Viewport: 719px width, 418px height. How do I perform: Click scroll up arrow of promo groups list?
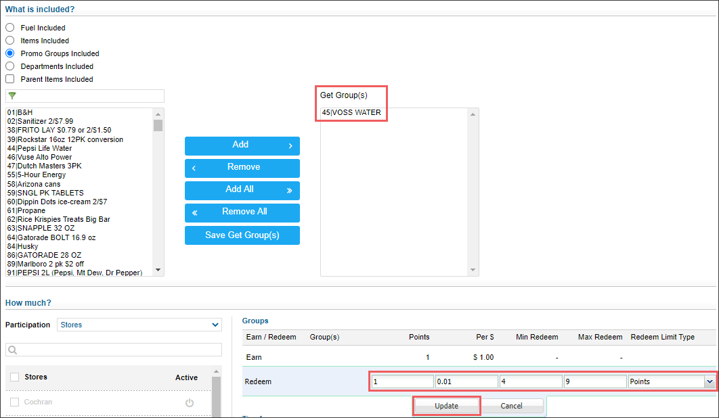(158, 114)
